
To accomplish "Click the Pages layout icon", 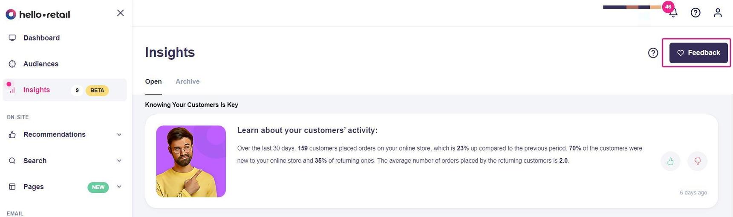I will 12,187.
